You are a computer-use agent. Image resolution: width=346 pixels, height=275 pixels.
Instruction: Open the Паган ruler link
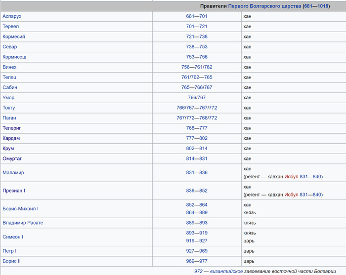coord(9,118)
